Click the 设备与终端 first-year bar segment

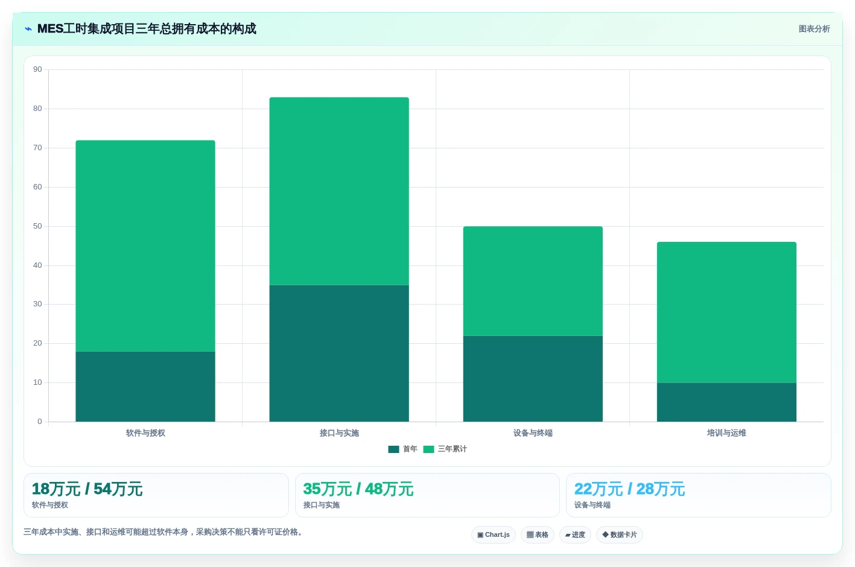click(533, 379)
